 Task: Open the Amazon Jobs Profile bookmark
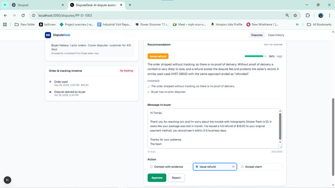coord(227,24)
